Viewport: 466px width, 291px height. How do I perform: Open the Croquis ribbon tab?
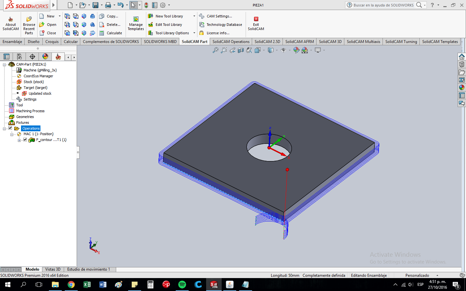(52, 42)
